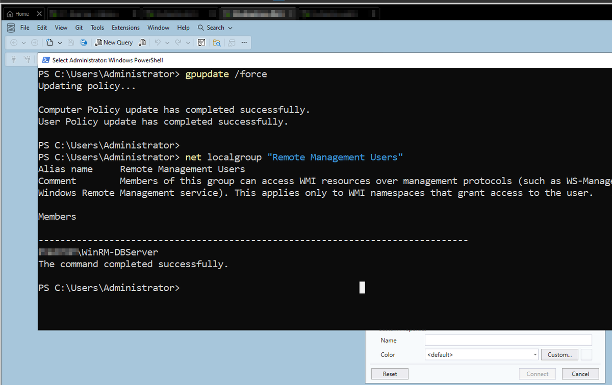
Task: Open the Edit menu
Action: click(x=42, y=28)
